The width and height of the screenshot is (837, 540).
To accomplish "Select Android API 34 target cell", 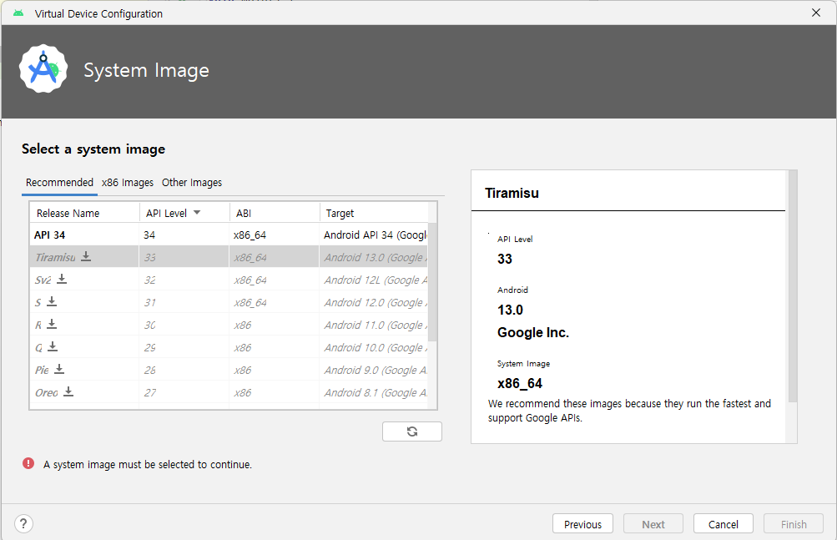I will 374,235.
